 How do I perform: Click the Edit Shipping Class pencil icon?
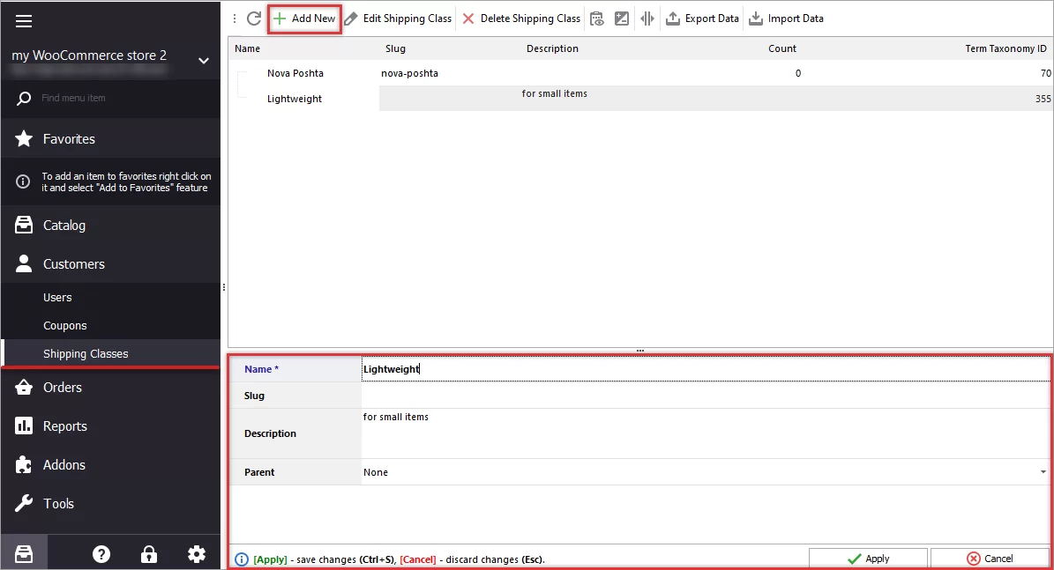(x=350, y=18)
